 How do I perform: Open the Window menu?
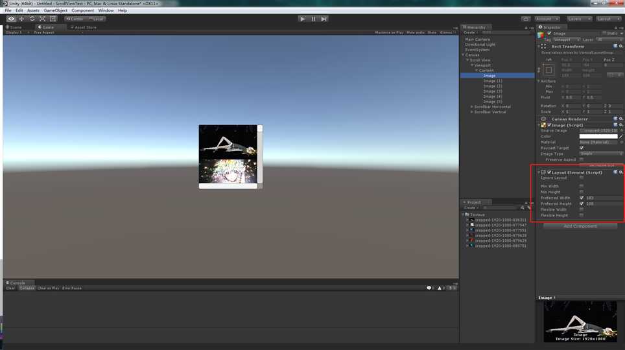click(x=106, y=10)
